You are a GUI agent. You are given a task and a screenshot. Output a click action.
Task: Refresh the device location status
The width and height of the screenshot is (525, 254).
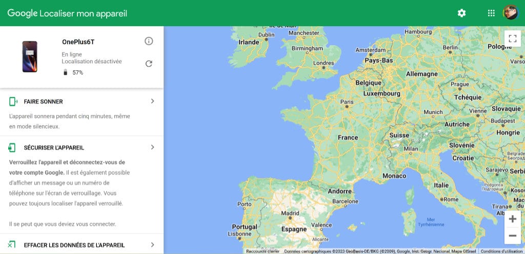tap(149, 63)
